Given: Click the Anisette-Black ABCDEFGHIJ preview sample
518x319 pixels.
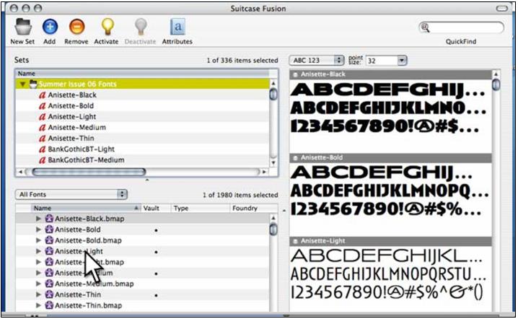Looking at the screenshot, I should 387,90.
